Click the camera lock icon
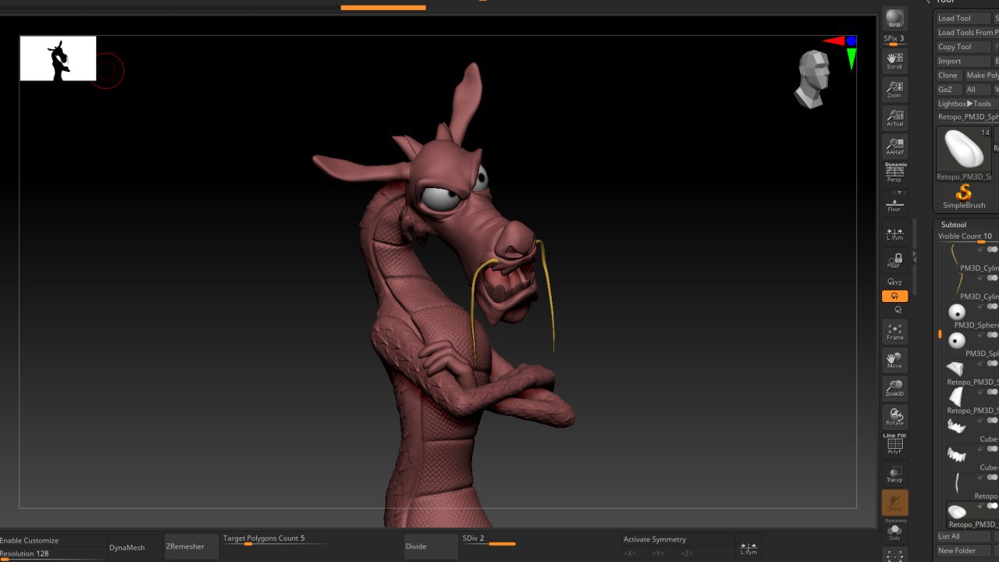Screen dimensions: 999x562 tap(894, 260)
